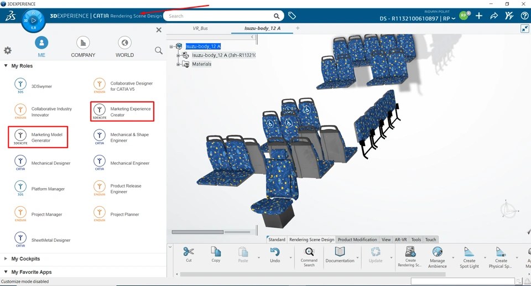The width and height of the screenshot is (531, 286).
Task: Select Mechanical Engineer role
Action: click(x=122, y=163)
